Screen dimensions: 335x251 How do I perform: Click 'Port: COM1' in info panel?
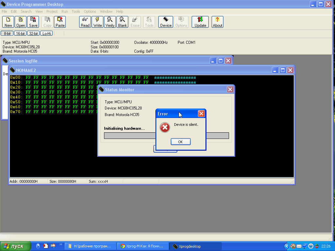pos(186,42)
